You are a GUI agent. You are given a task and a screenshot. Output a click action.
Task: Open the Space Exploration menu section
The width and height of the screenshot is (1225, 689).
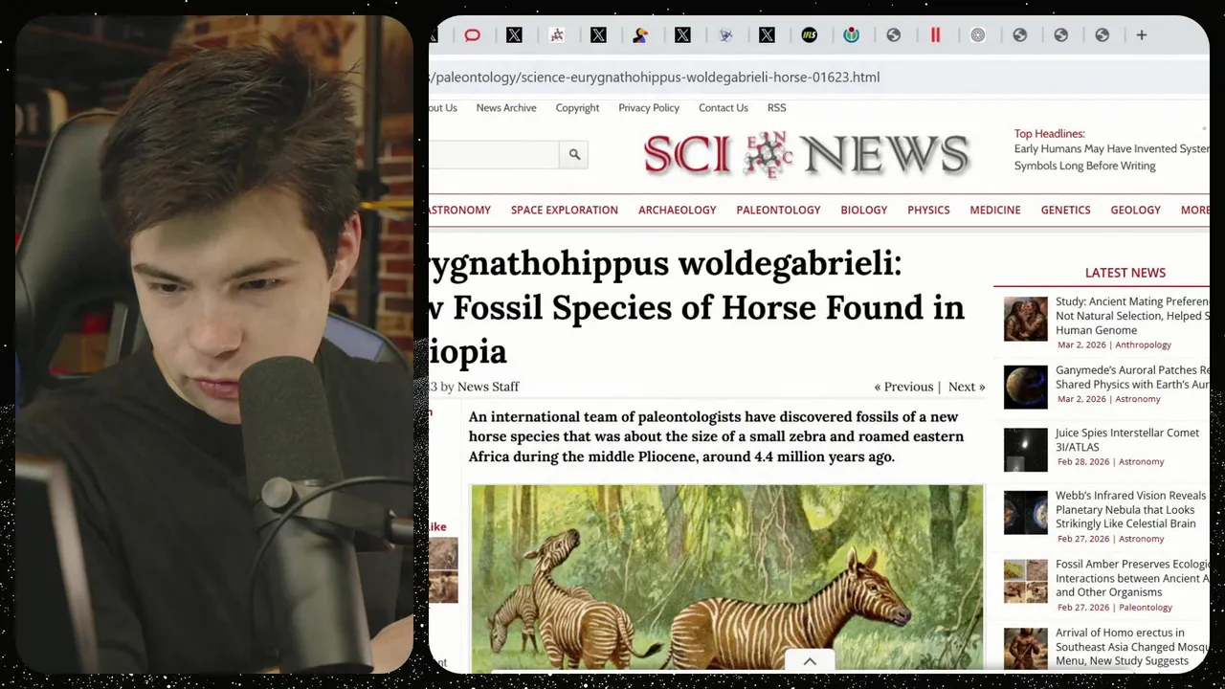(x=564, y=210)
